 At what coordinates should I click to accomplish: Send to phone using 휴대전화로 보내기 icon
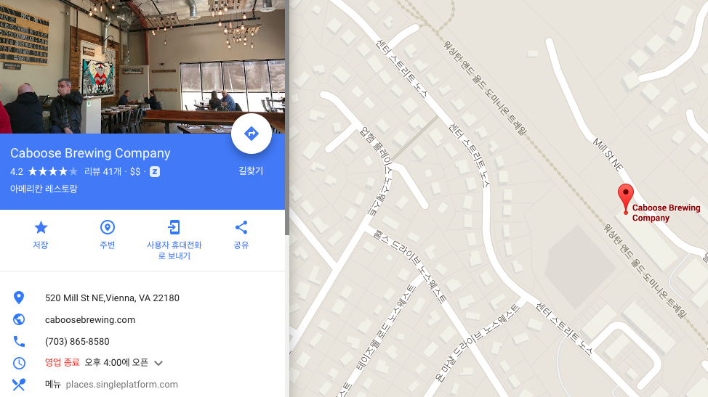(174, 227)
